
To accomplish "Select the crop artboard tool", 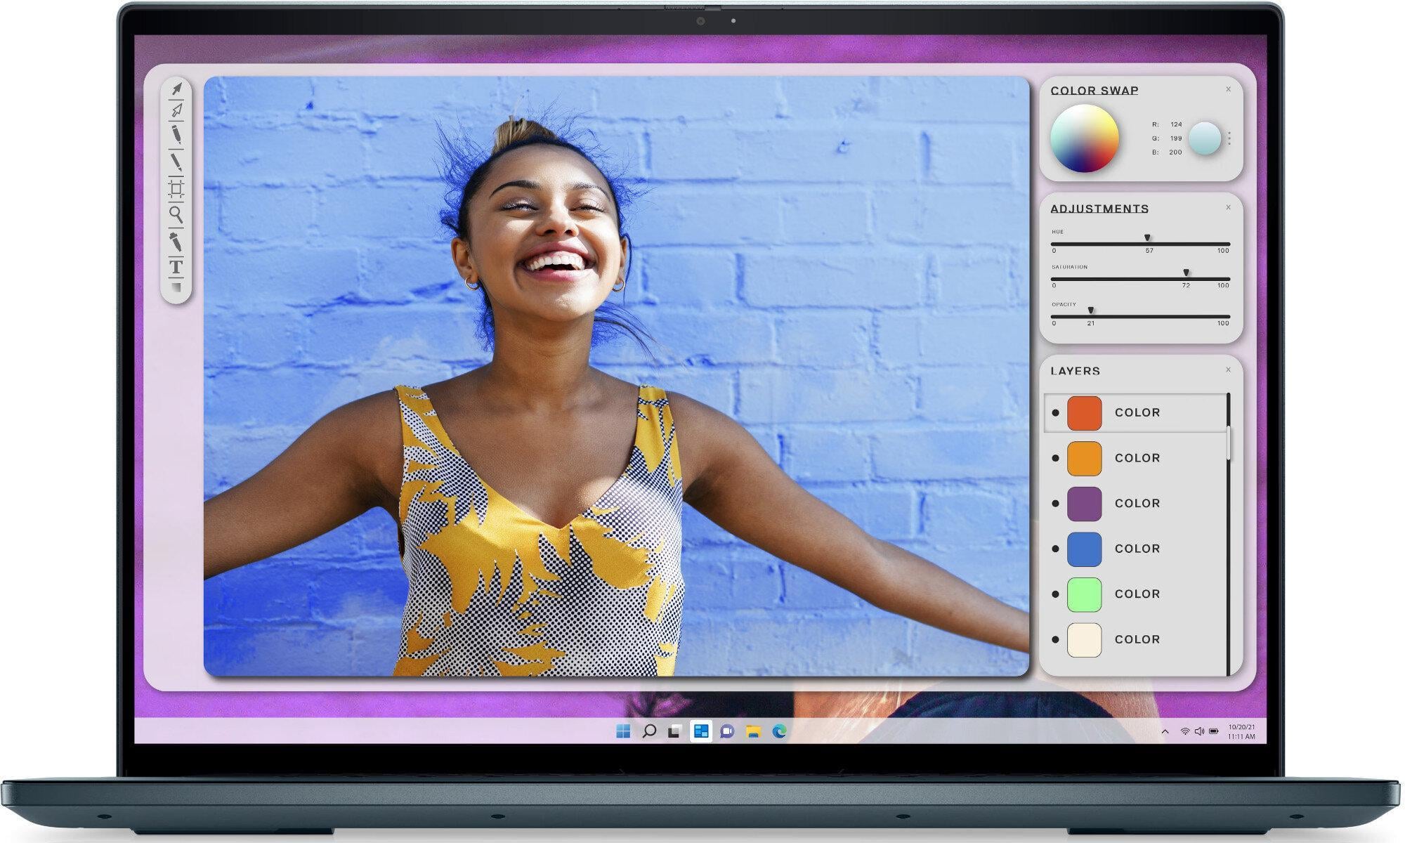I will [176, 189].
